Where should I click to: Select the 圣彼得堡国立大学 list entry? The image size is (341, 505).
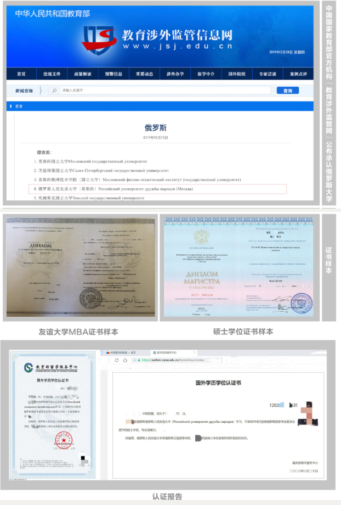coord(101,170)
